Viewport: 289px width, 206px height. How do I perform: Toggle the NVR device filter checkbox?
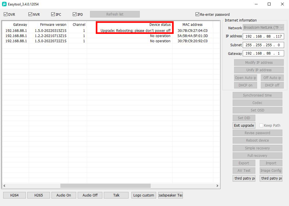click(x=30, y=14)
